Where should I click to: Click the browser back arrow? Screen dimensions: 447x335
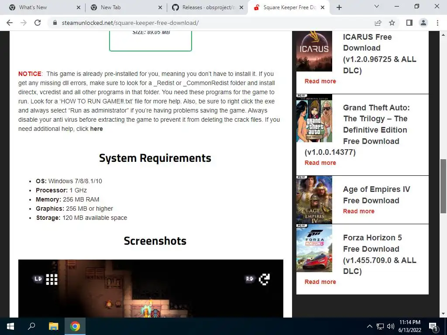click(x=10, y=23)
